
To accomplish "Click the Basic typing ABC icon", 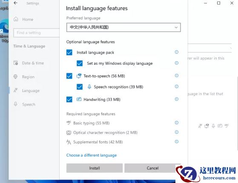I will [x=69, y=123].
